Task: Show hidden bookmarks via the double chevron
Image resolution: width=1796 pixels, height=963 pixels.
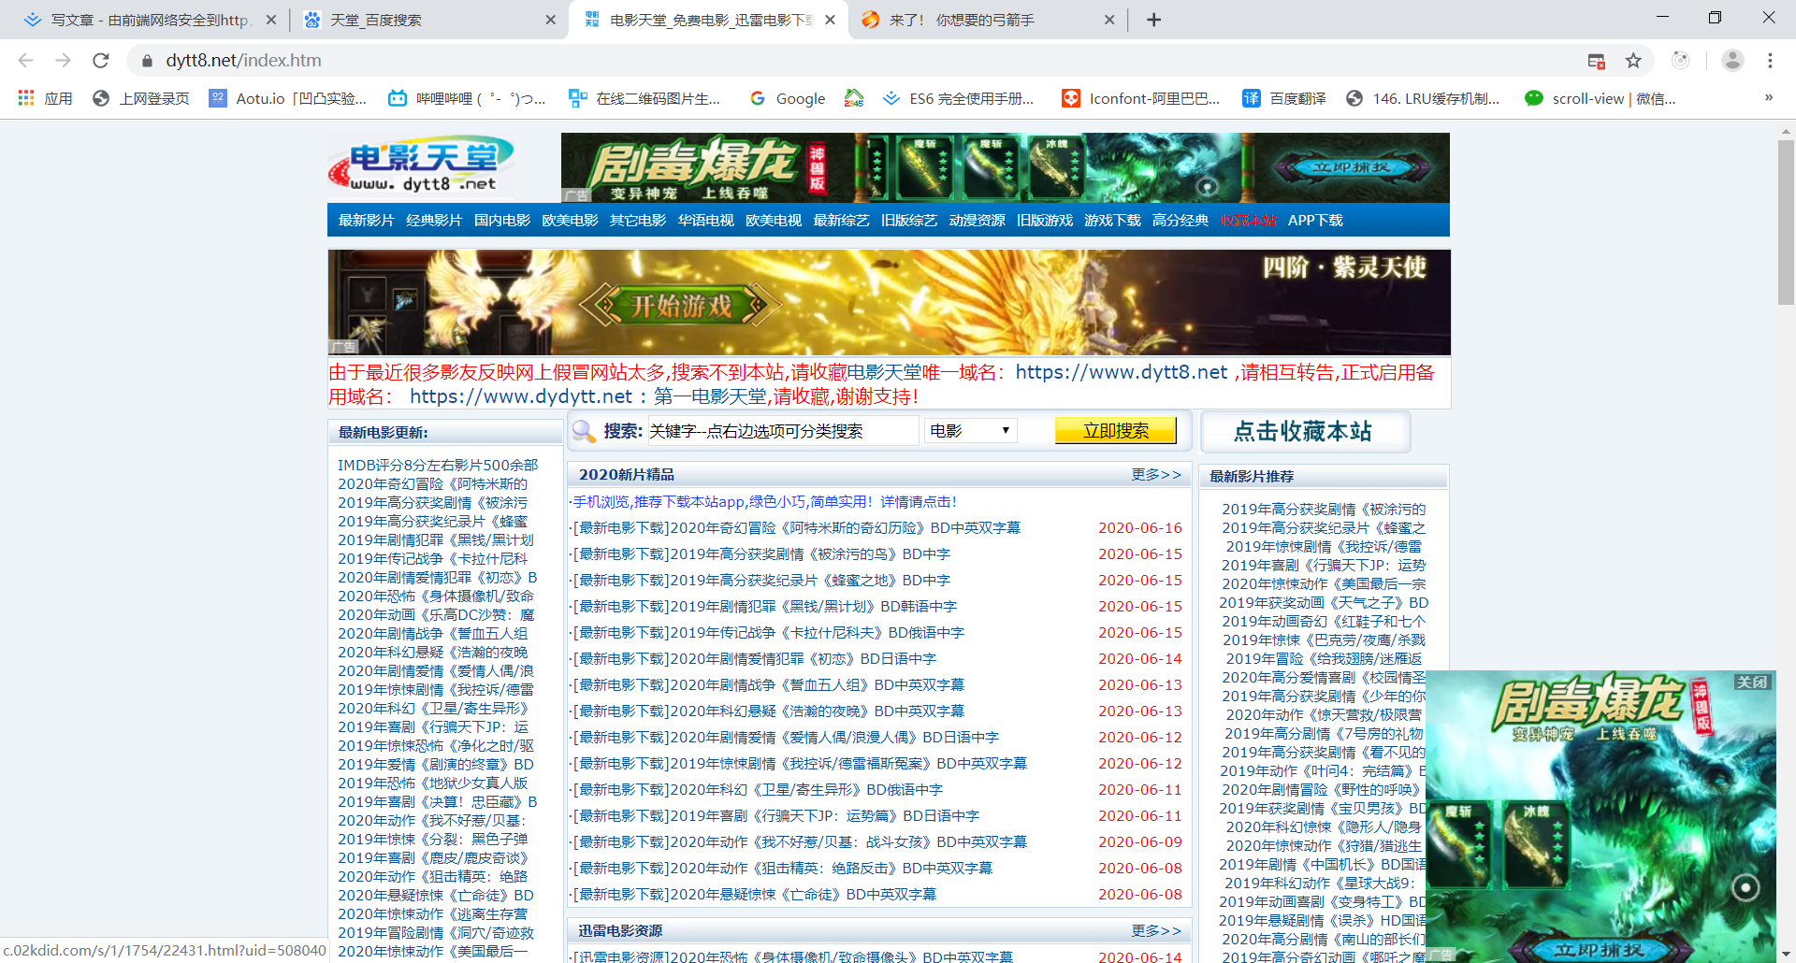Action: pyautogui.click(x=1769, y=98)
